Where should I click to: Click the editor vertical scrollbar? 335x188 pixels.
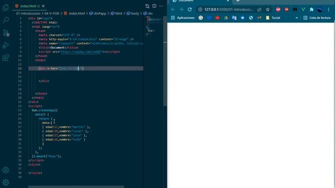pyautogui.click(x=165, y=61)
